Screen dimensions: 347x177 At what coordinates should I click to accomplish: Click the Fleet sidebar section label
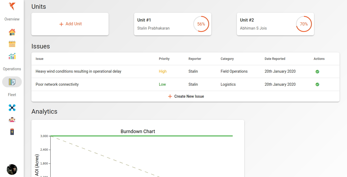12,95
